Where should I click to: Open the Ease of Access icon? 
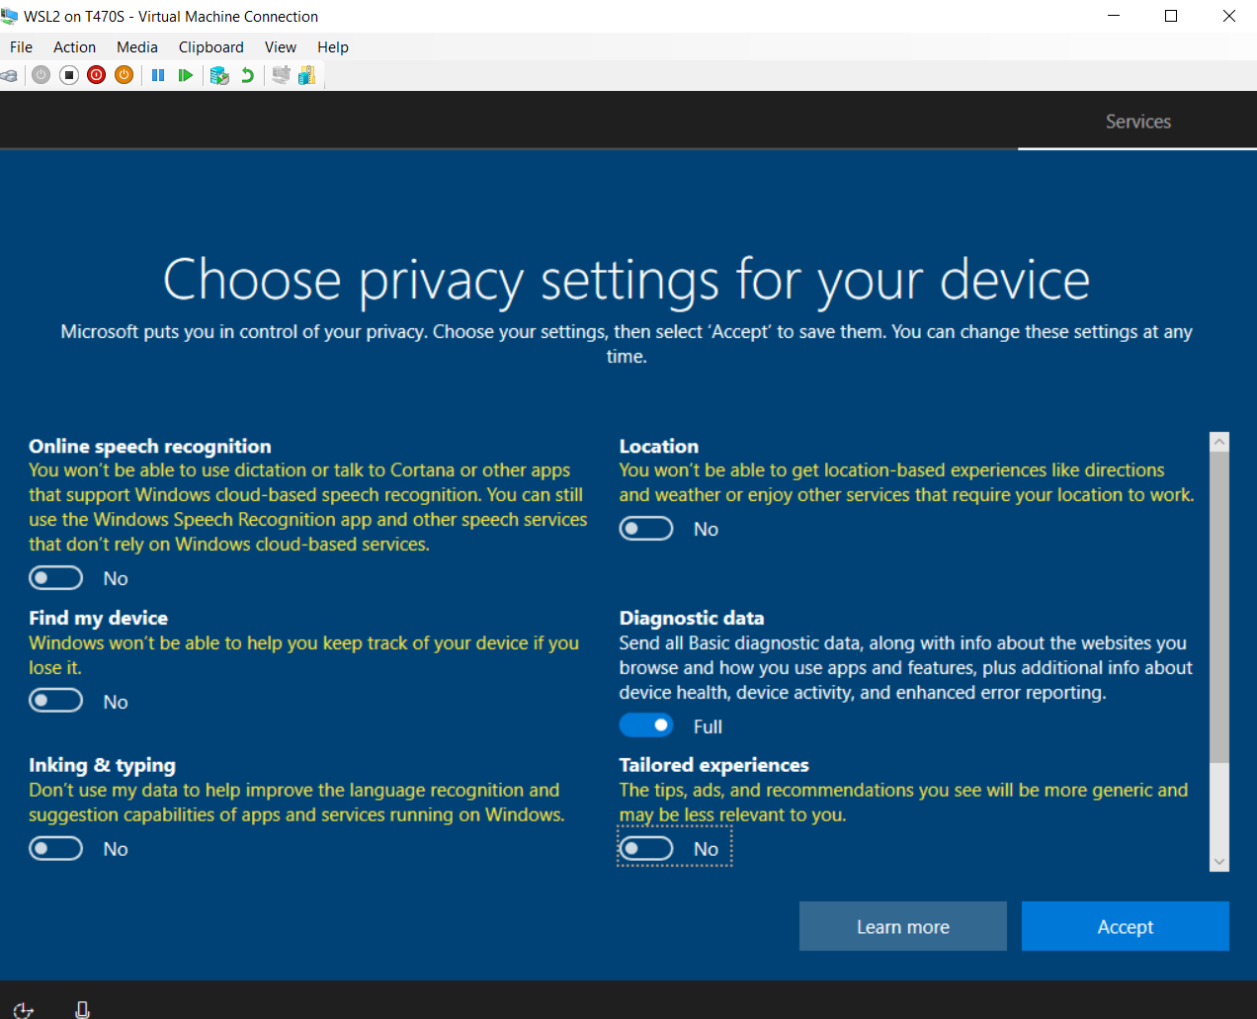point(24,1008)
